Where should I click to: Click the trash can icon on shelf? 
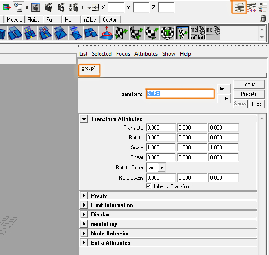(x=263, y=18)
